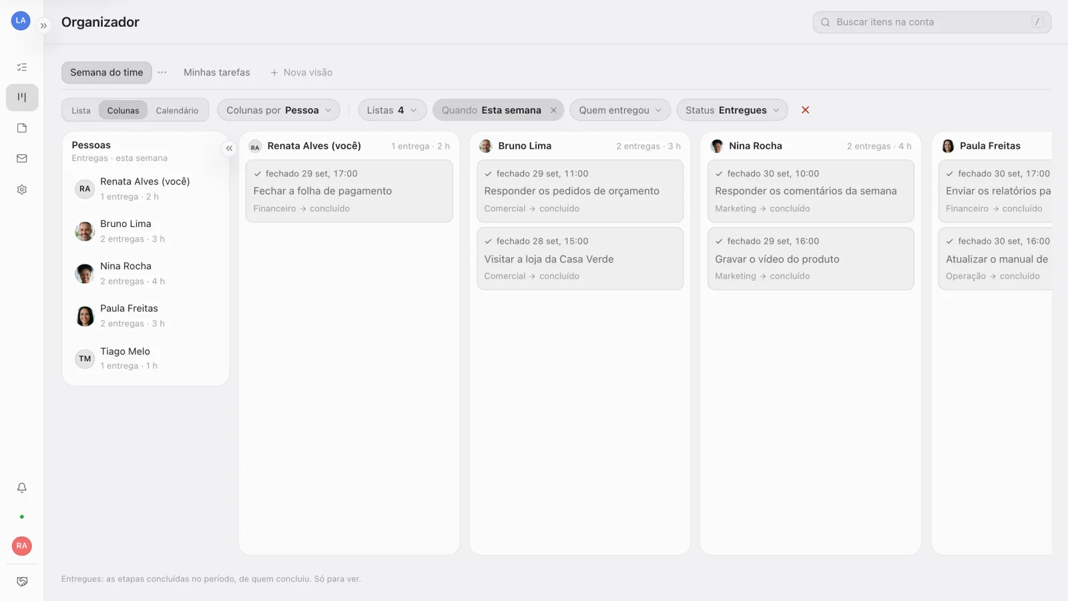Click Organizador page title

[100, 22]
